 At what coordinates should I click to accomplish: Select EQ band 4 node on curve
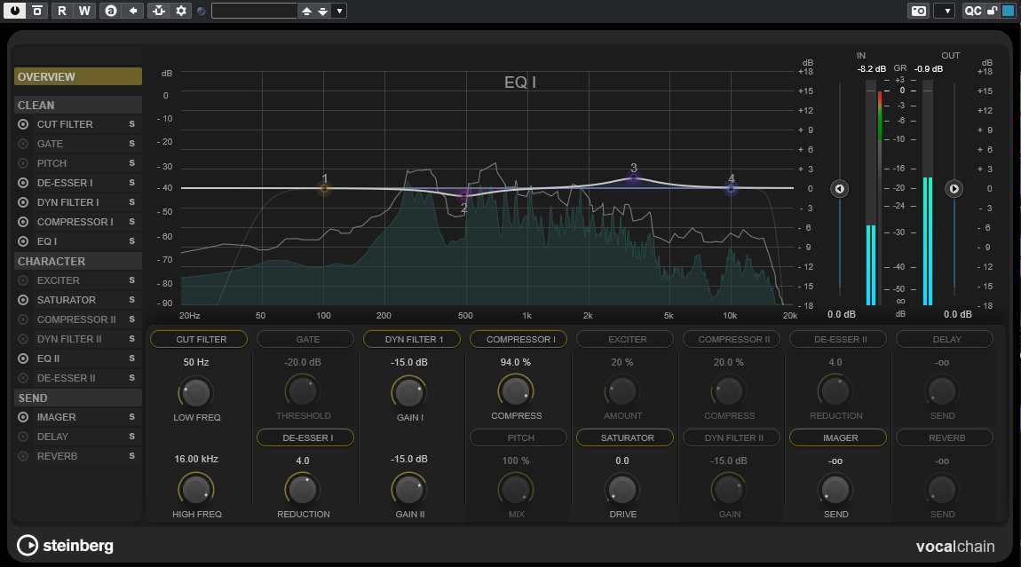pyautogui.click(x=732, y=189)
